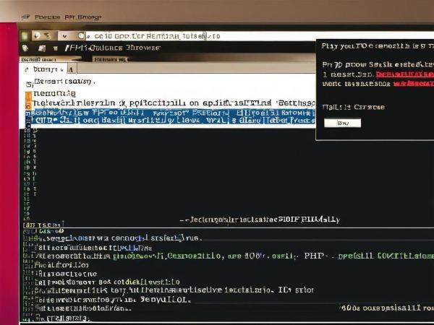
Task: Click the white square icon on the dark toolbar
Action: pos(42,48)
